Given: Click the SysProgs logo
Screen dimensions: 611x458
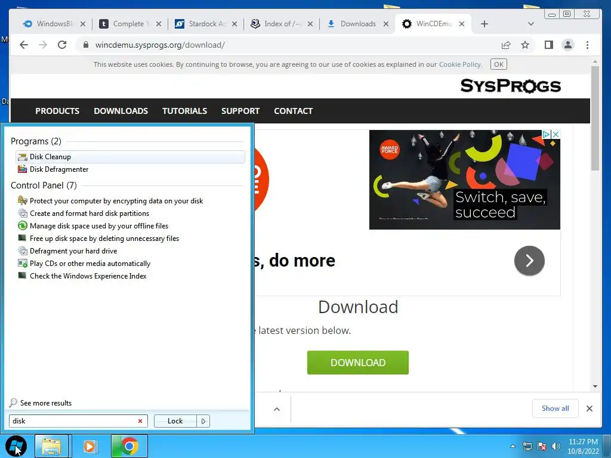Looking at the screenshot, I should 511,86.
